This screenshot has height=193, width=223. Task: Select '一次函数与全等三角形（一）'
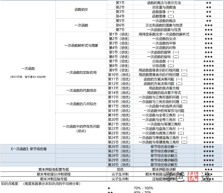[164, 115]
